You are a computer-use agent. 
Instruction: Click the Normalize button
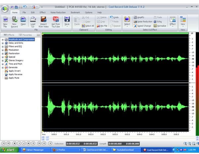tap(160, 26)
